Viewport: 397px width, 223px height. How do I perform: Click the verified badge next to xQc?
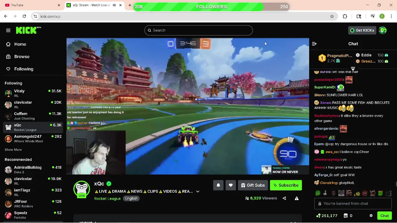(109, 184)
